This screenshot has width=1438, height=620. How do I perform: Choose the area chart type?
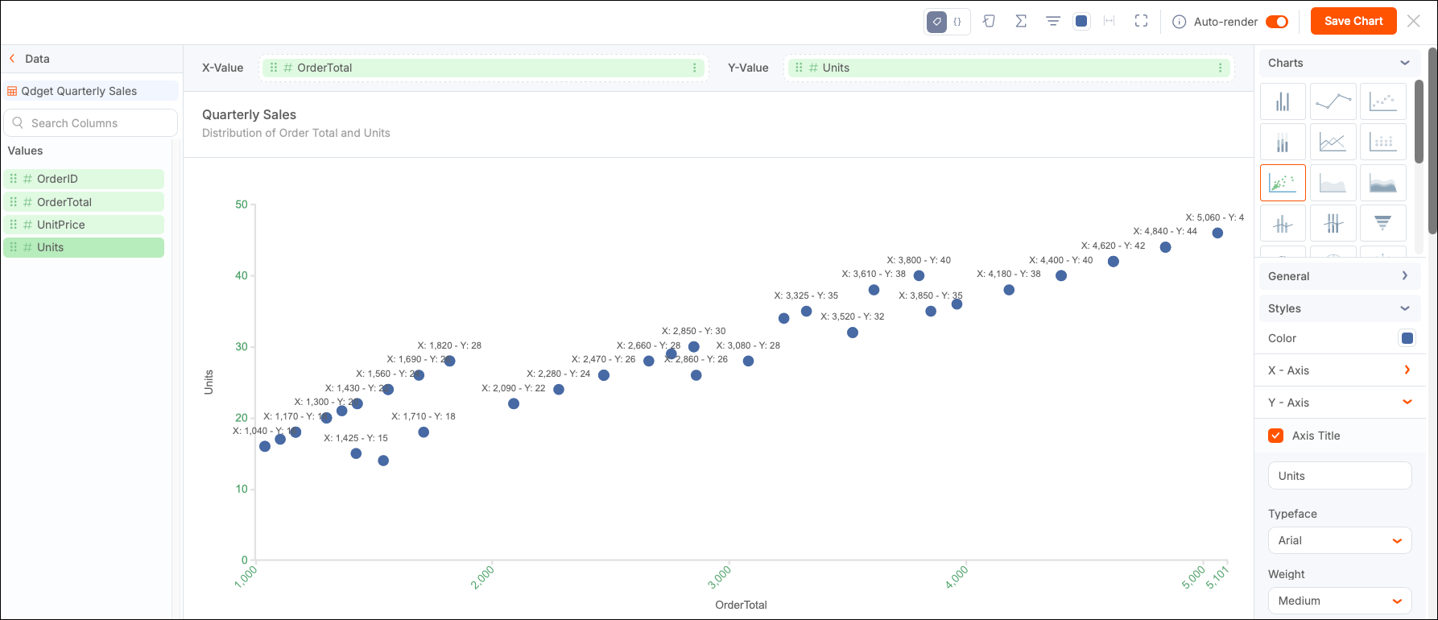pos(1333,183)
